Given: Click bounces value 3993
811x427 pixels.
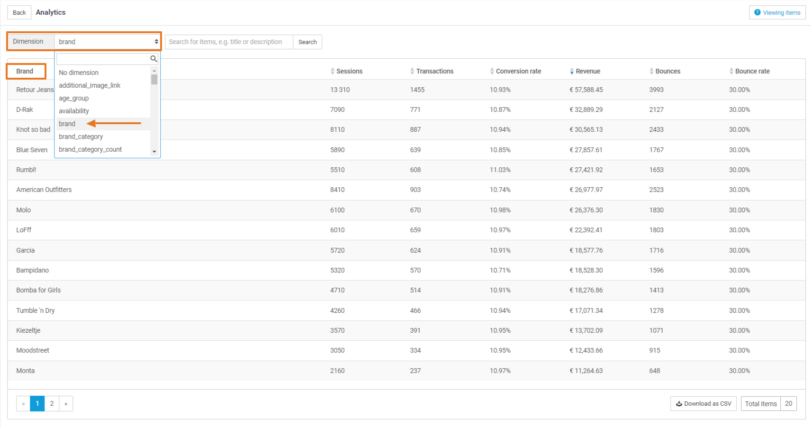Looking at the screenshot, I should [x=657, y=90].
